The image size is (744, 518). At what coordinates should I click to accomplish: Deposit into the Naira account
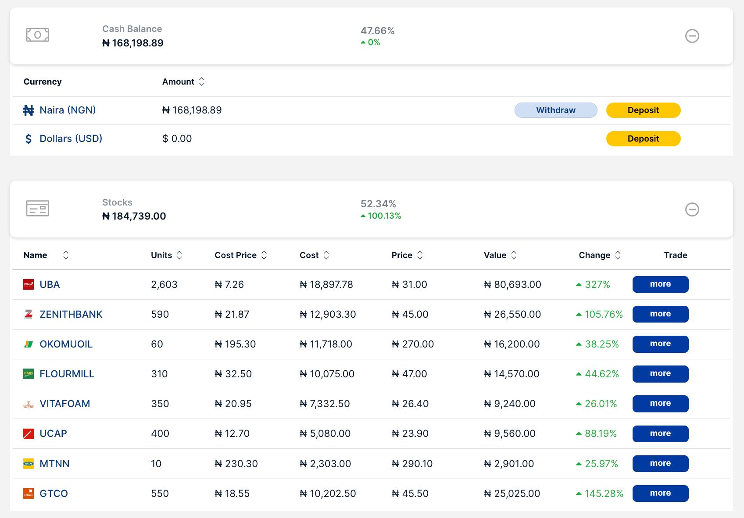pyautogui.click(x=643, y=110)
